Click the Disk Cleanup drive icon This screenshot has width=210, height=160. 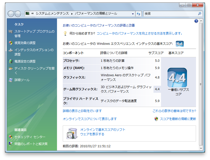pyautogui.click(x=10, y=68)
